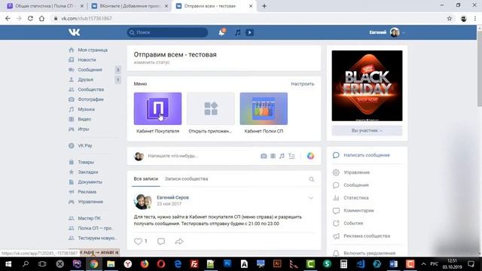Open Сообщения in left sidebar
This screenshot has width=482, height=271.
pos(90,70)
